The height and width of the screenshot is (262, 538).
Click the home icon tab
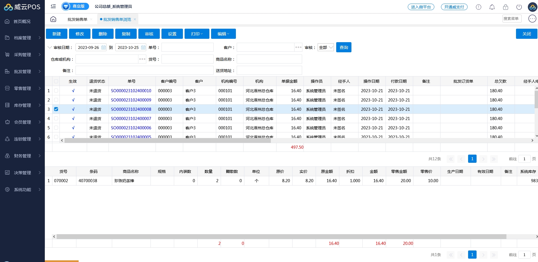53,19
